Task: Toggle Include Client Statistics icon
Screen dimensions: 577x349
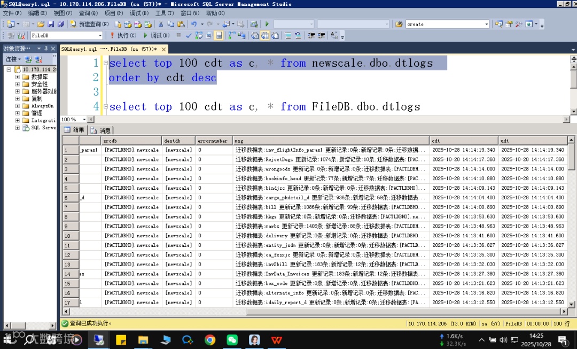Action: 241,35
